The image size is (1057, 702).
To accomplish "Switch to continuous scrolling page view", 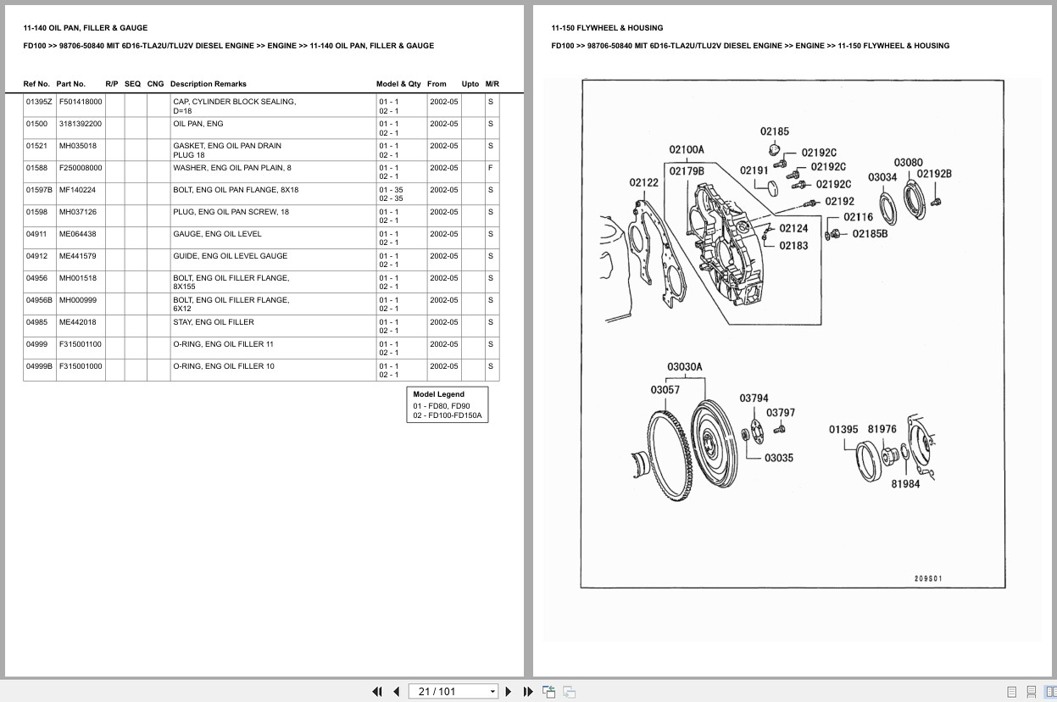I will (1031, 692).
